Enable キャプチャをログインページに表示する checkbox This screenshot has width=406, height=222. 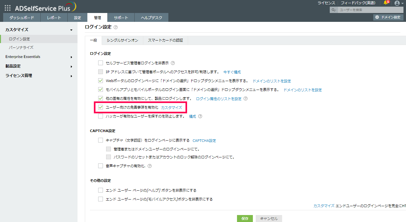click(100, 140)
